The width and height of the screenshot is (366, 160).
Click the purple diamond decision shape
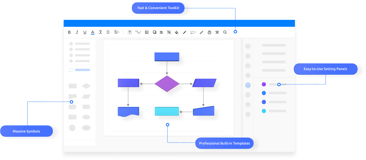[167, 84]
